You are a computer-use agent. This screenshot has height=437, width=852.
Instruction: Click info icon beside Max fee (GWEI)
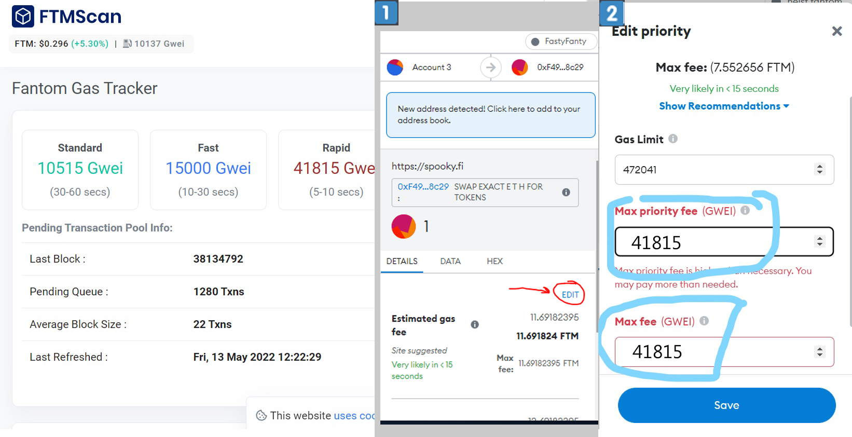pos(704,321)
